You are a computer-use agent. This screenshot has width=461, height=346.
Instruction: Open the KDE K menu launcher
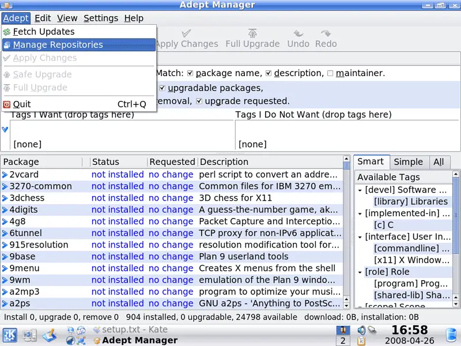pos(10,336)
